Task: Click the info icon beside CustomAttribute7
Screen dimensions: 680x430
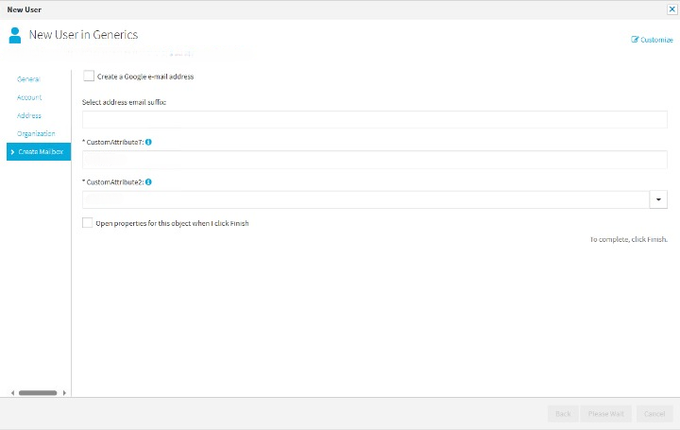Action: (148, 142)
